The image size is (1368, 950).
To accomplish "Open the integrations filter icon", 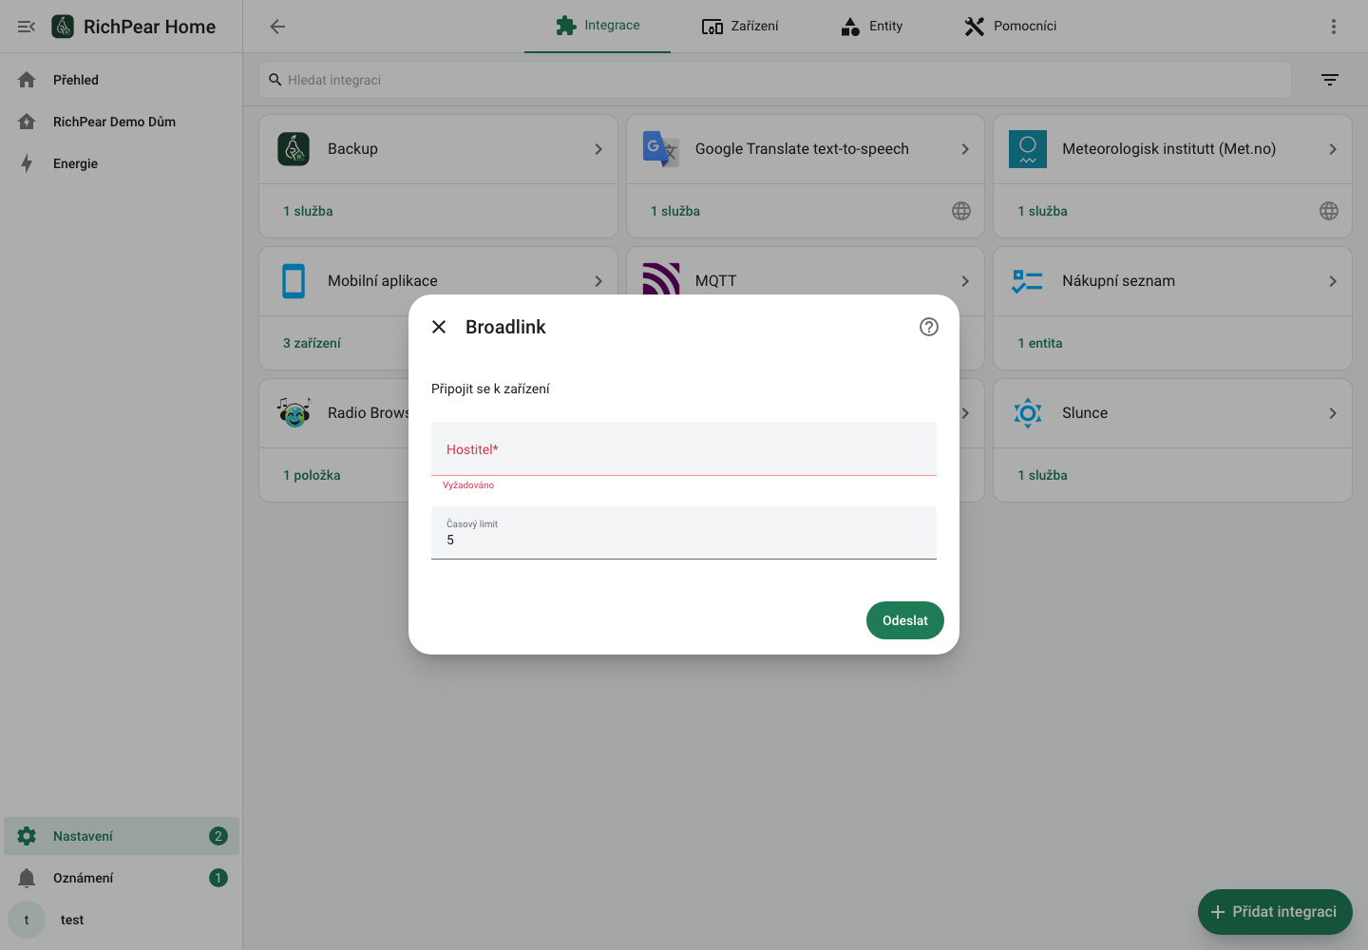I will click(1330, 80).
